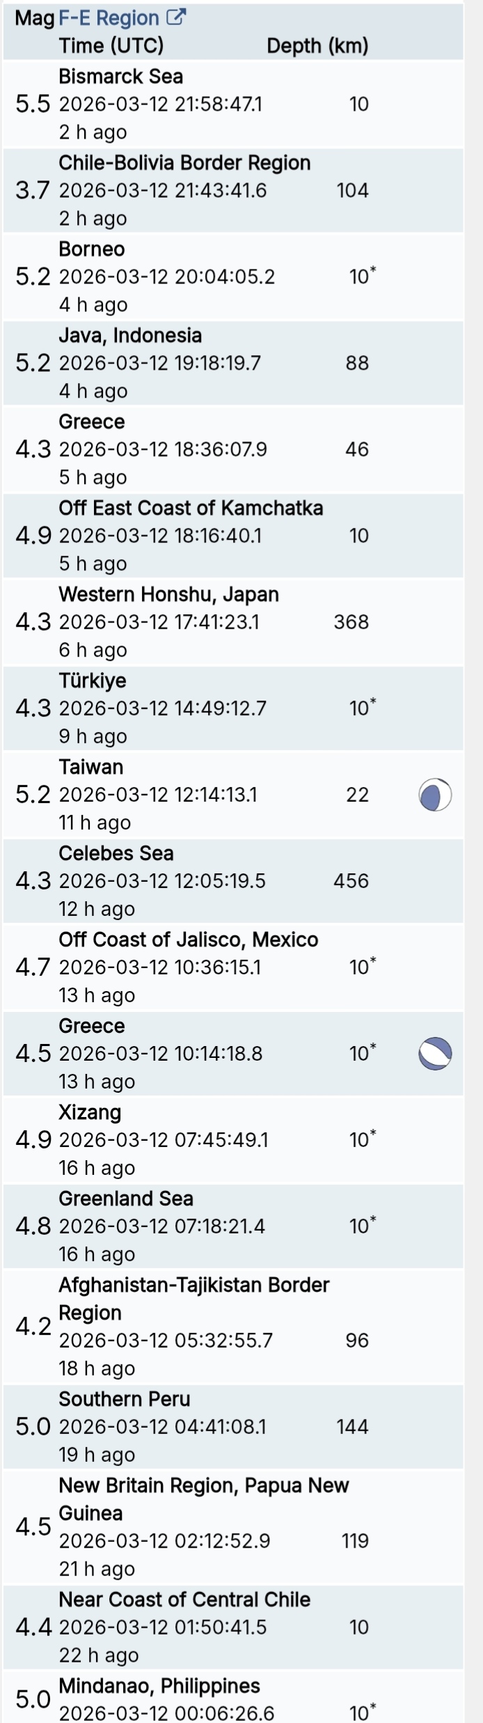Open the Southern Peru earthquake entry
Viewport: 483px width, 1723px height.
[x=125, y=1400]
